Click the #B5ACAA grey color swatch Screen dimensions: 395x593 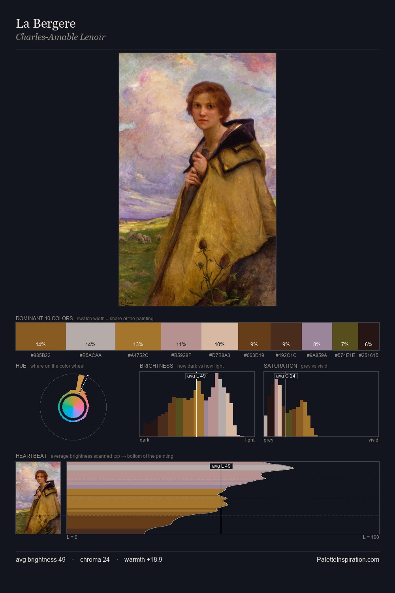tap(90, 336)
